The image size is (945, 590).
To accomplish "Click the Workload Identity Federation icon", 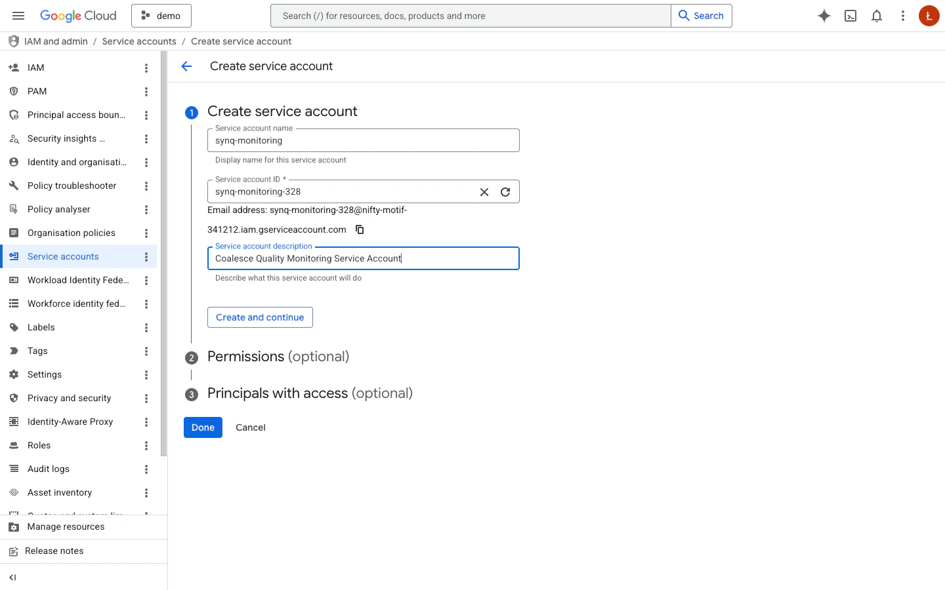I will coord(14,280).
